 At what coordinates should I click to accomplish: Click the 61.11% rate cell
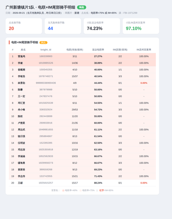pyautogui.click(x=98, y=130)
